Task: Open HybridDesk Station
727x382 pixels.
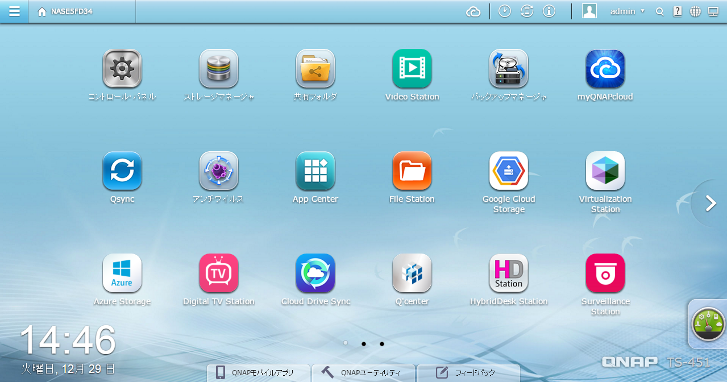Action: click(509, 273)
